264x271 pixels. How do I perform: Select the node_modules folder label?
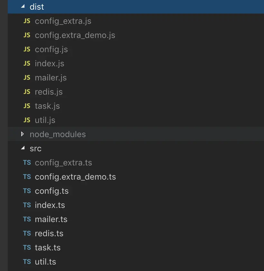pyautogui.click(x=58, y=135)
